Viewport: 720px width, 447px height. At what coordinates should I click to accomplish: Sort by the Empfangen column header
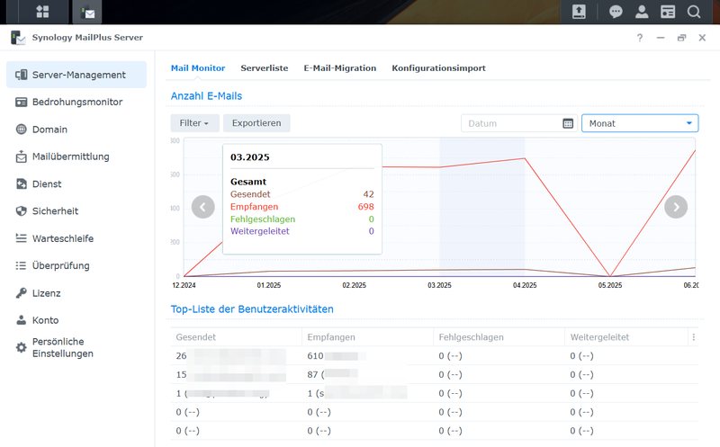367,337
